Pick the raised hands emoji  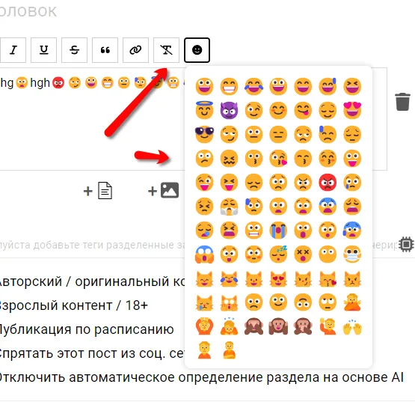[x=352, y=327]
